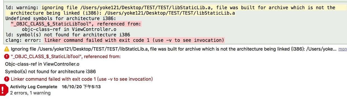Image resolution: width=347 pixels, height=102 pixels.
Task: Click the Activity Log Complete title
Action: point(34,87)
